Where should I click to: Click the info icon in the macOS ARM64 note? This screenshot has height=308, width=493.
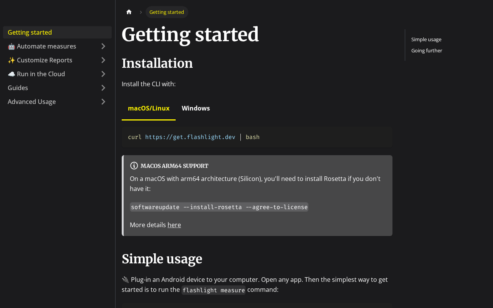point(134,166)
